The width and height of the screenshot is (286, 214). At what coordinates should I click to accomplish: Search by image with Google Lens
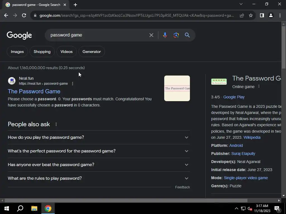176,35
